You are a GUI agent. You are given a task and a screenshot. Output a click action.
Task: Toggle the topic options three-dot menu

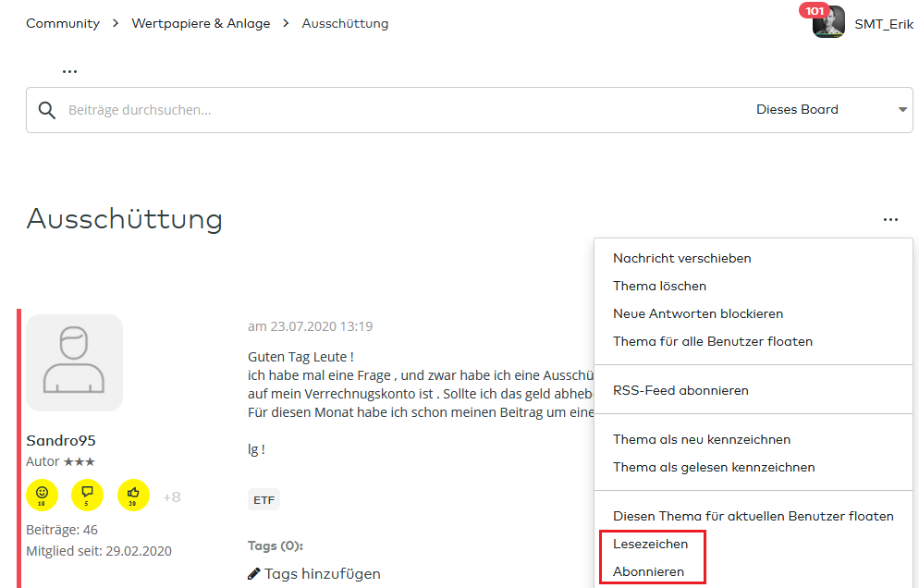pos(890,220)
